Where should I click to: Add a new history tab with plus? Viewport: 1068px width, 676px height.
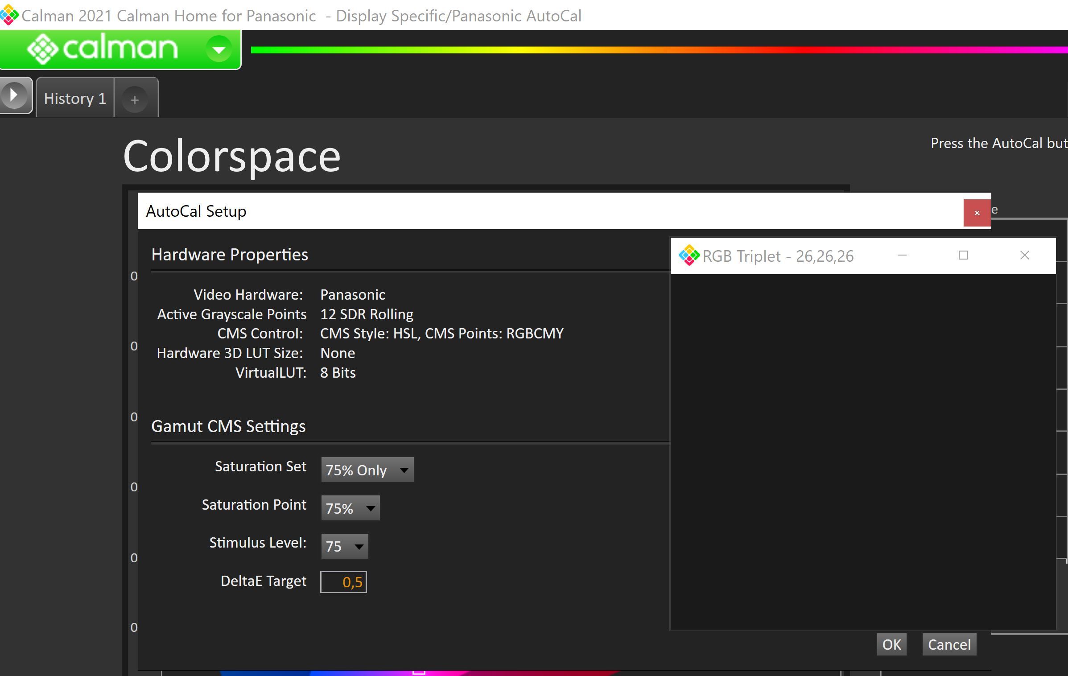[135, 99]
